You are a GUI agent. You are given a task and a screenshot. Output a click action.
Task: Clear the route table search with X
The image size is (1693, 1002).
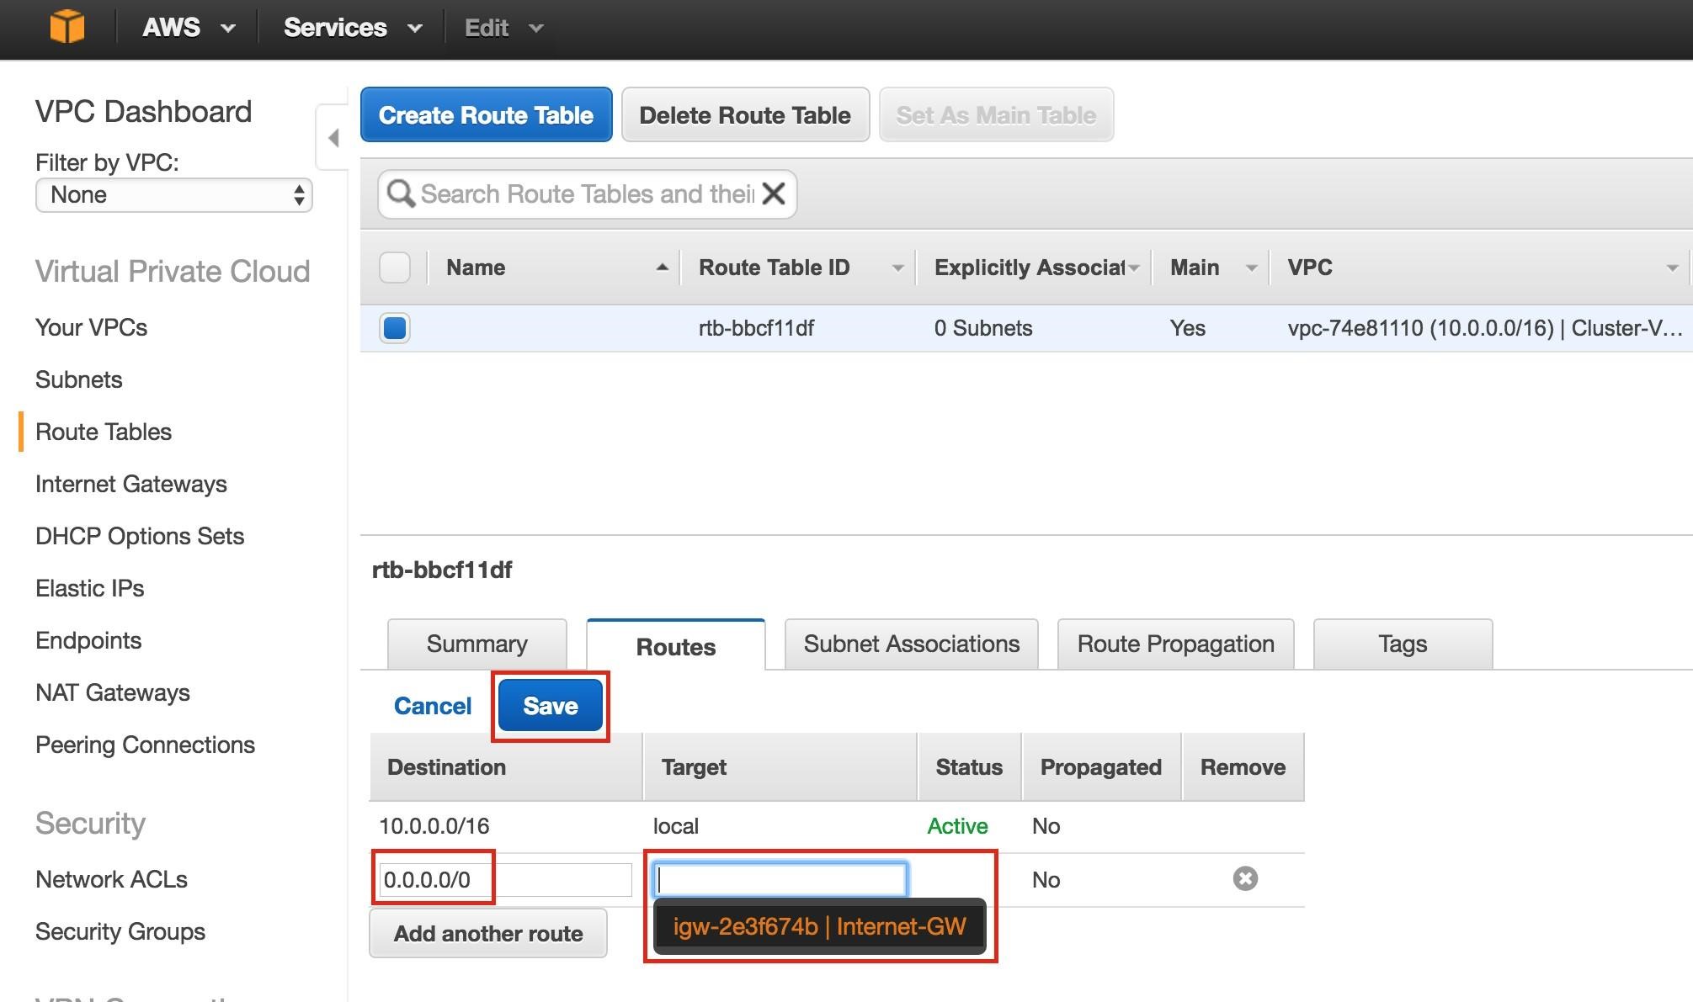click(774, 194)
